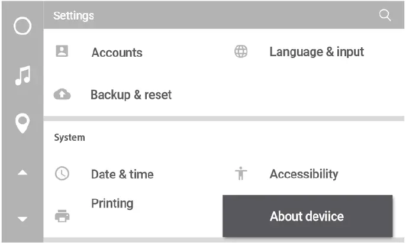Select the Backup & reset option
Image resolution: width=406 pixels, height=243 pixels.
[131, 95]
